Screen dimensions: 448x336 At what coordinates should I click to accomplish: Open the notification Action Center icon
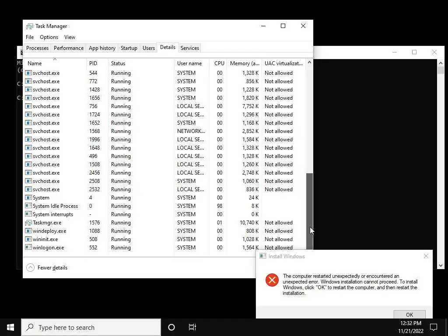(x=434, y=327)
